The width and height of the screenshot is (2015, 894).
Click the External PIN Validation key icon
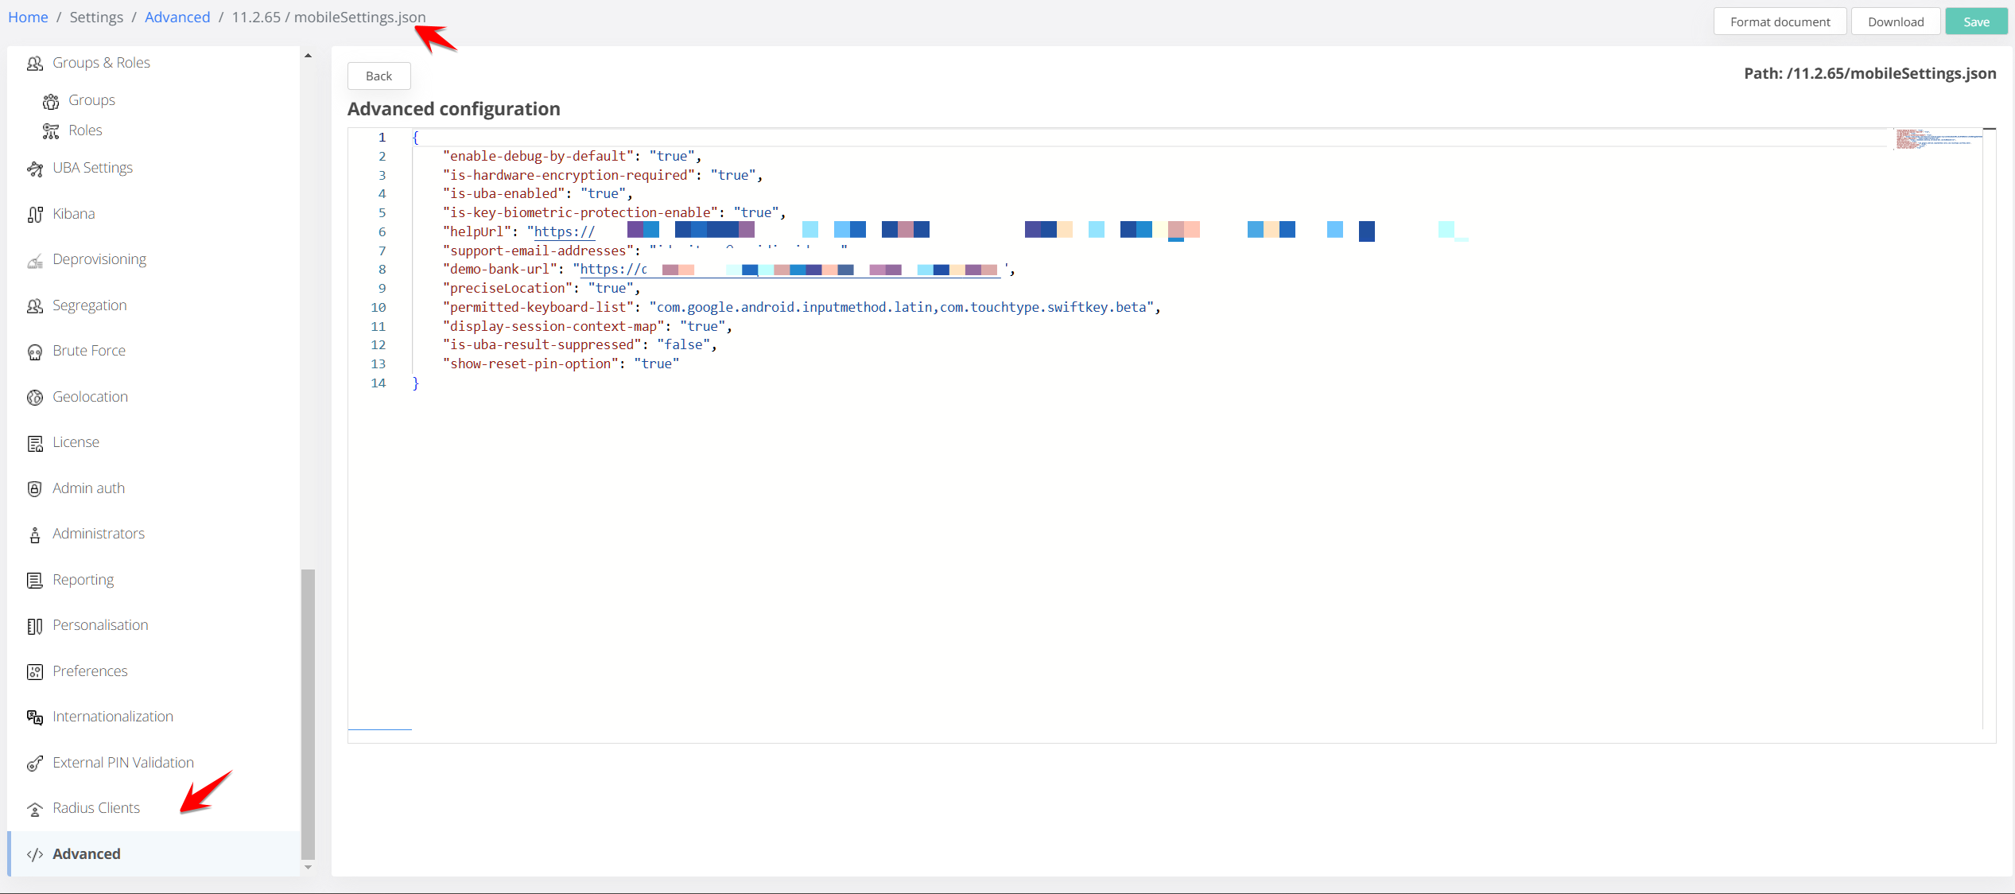coord(34,764)
